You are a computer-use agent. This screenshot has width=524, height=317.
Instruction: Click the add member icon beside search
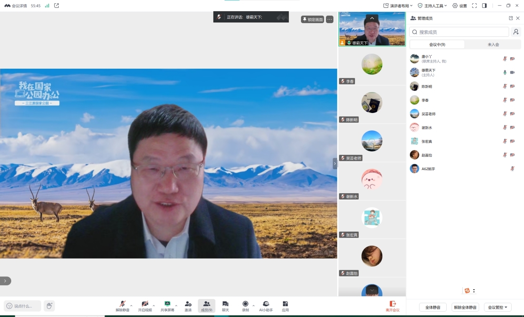(516, 32)
